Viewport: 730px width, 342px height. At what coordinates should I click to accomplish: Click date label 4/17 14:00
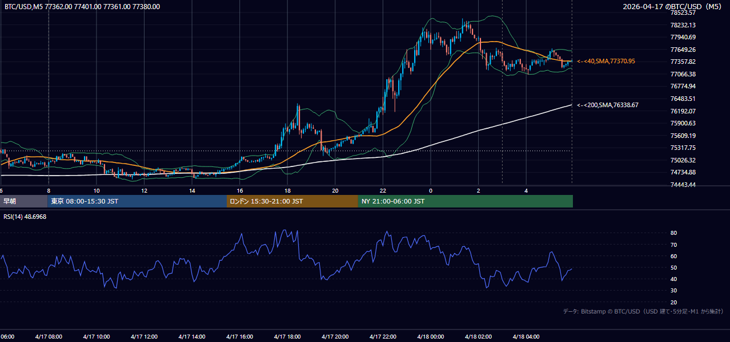tap(191, 336)
